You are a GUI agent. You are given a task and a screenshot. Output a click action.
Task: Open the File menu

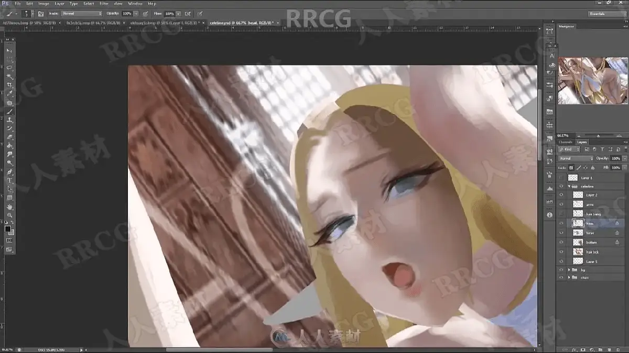click(x=18, y=3)
